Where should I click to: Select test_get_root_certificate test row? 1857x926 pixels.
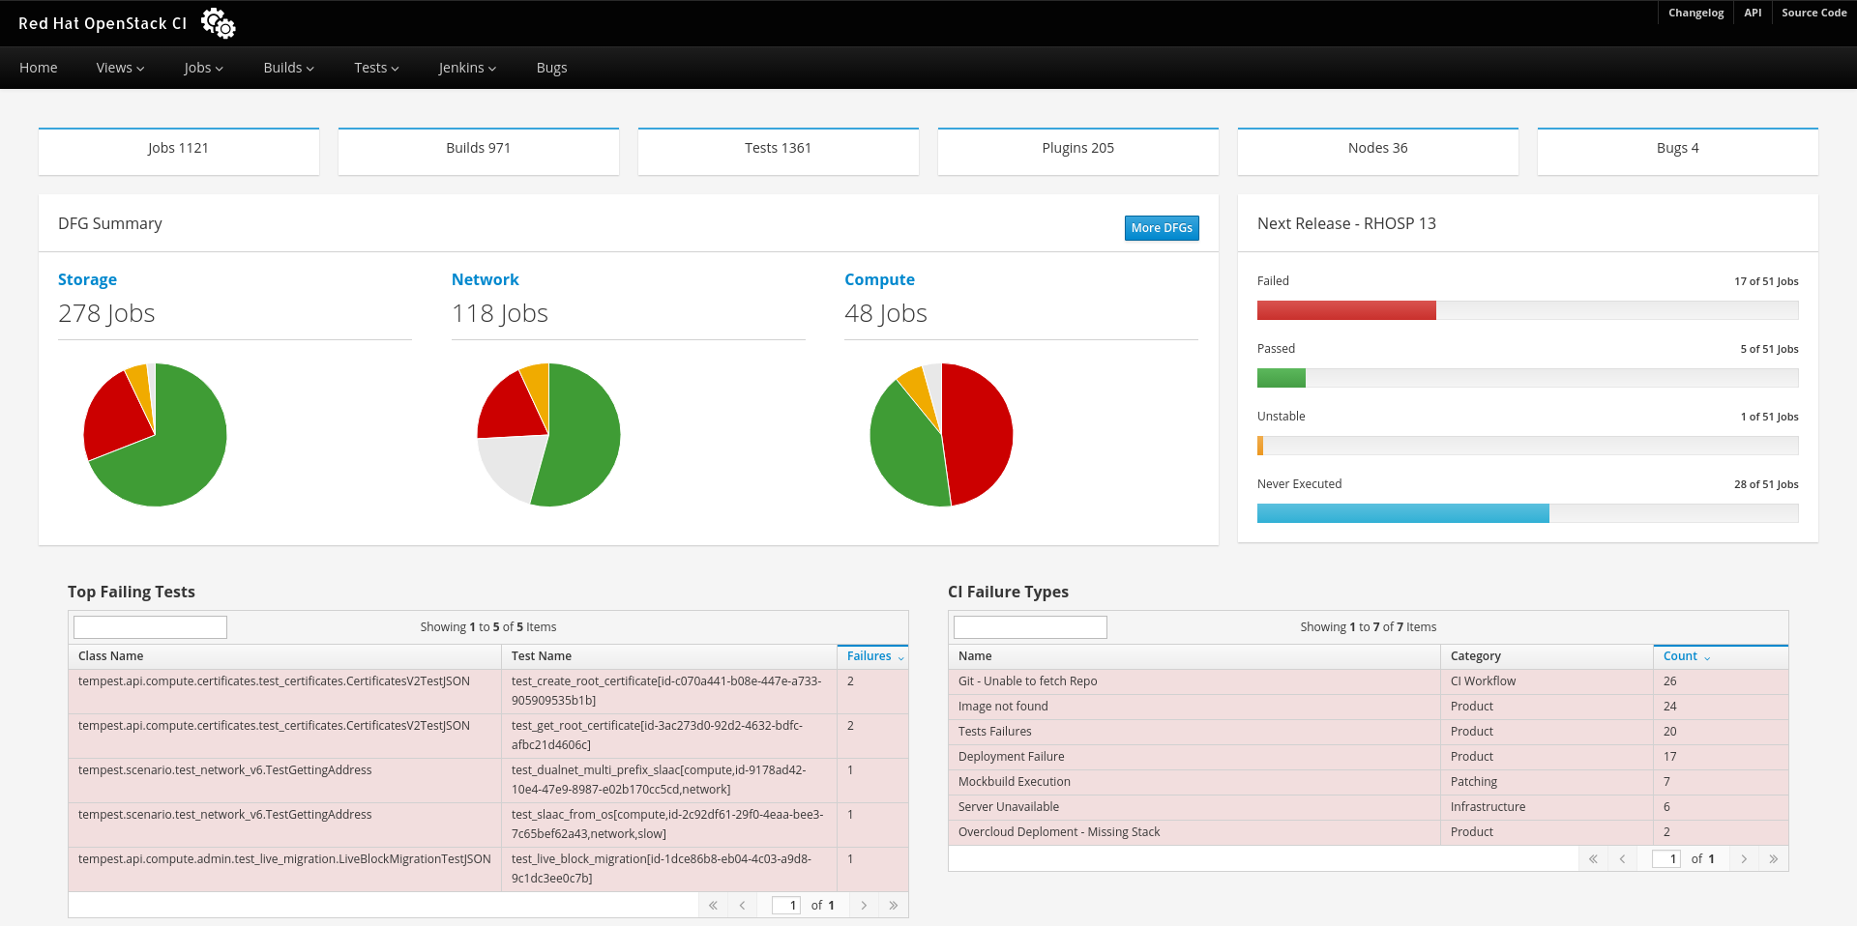point(488,736)
